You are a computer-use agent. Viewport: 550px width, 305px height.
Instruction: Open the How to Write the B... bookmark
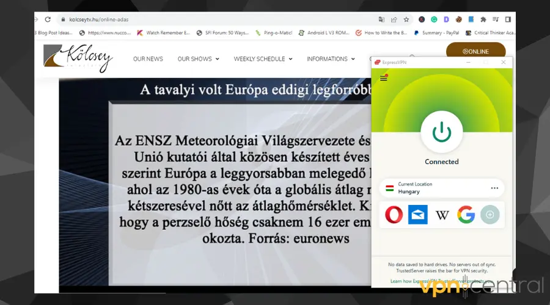pos(381,33)
